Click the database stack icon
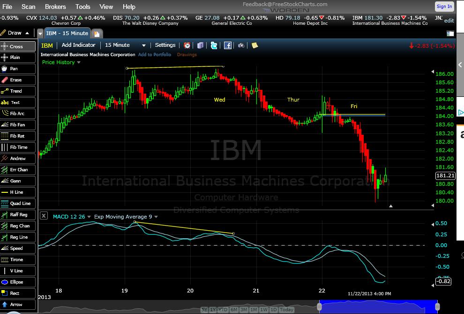This screenshot has width=464, height=314. [x=200, y=45]
